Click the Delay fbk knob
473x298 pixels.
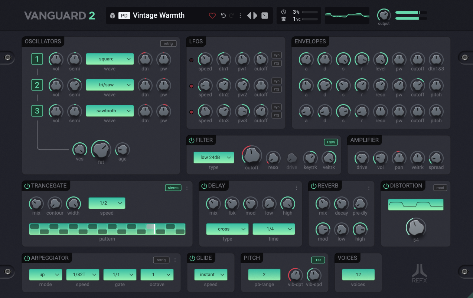tap(232, 203)
